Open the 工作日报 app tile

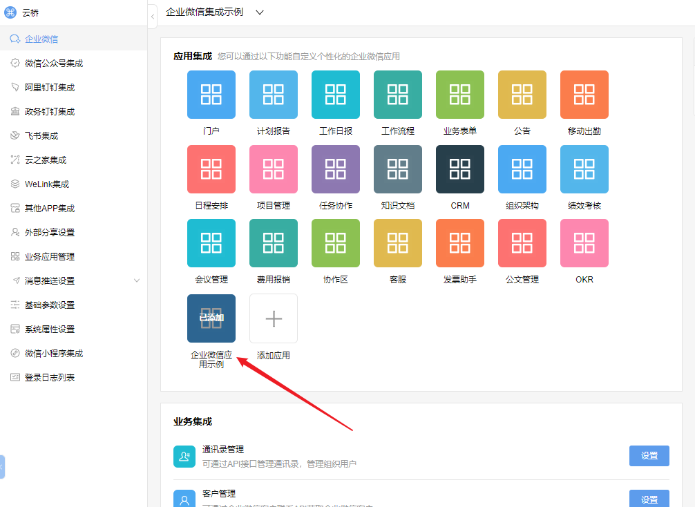336,95
